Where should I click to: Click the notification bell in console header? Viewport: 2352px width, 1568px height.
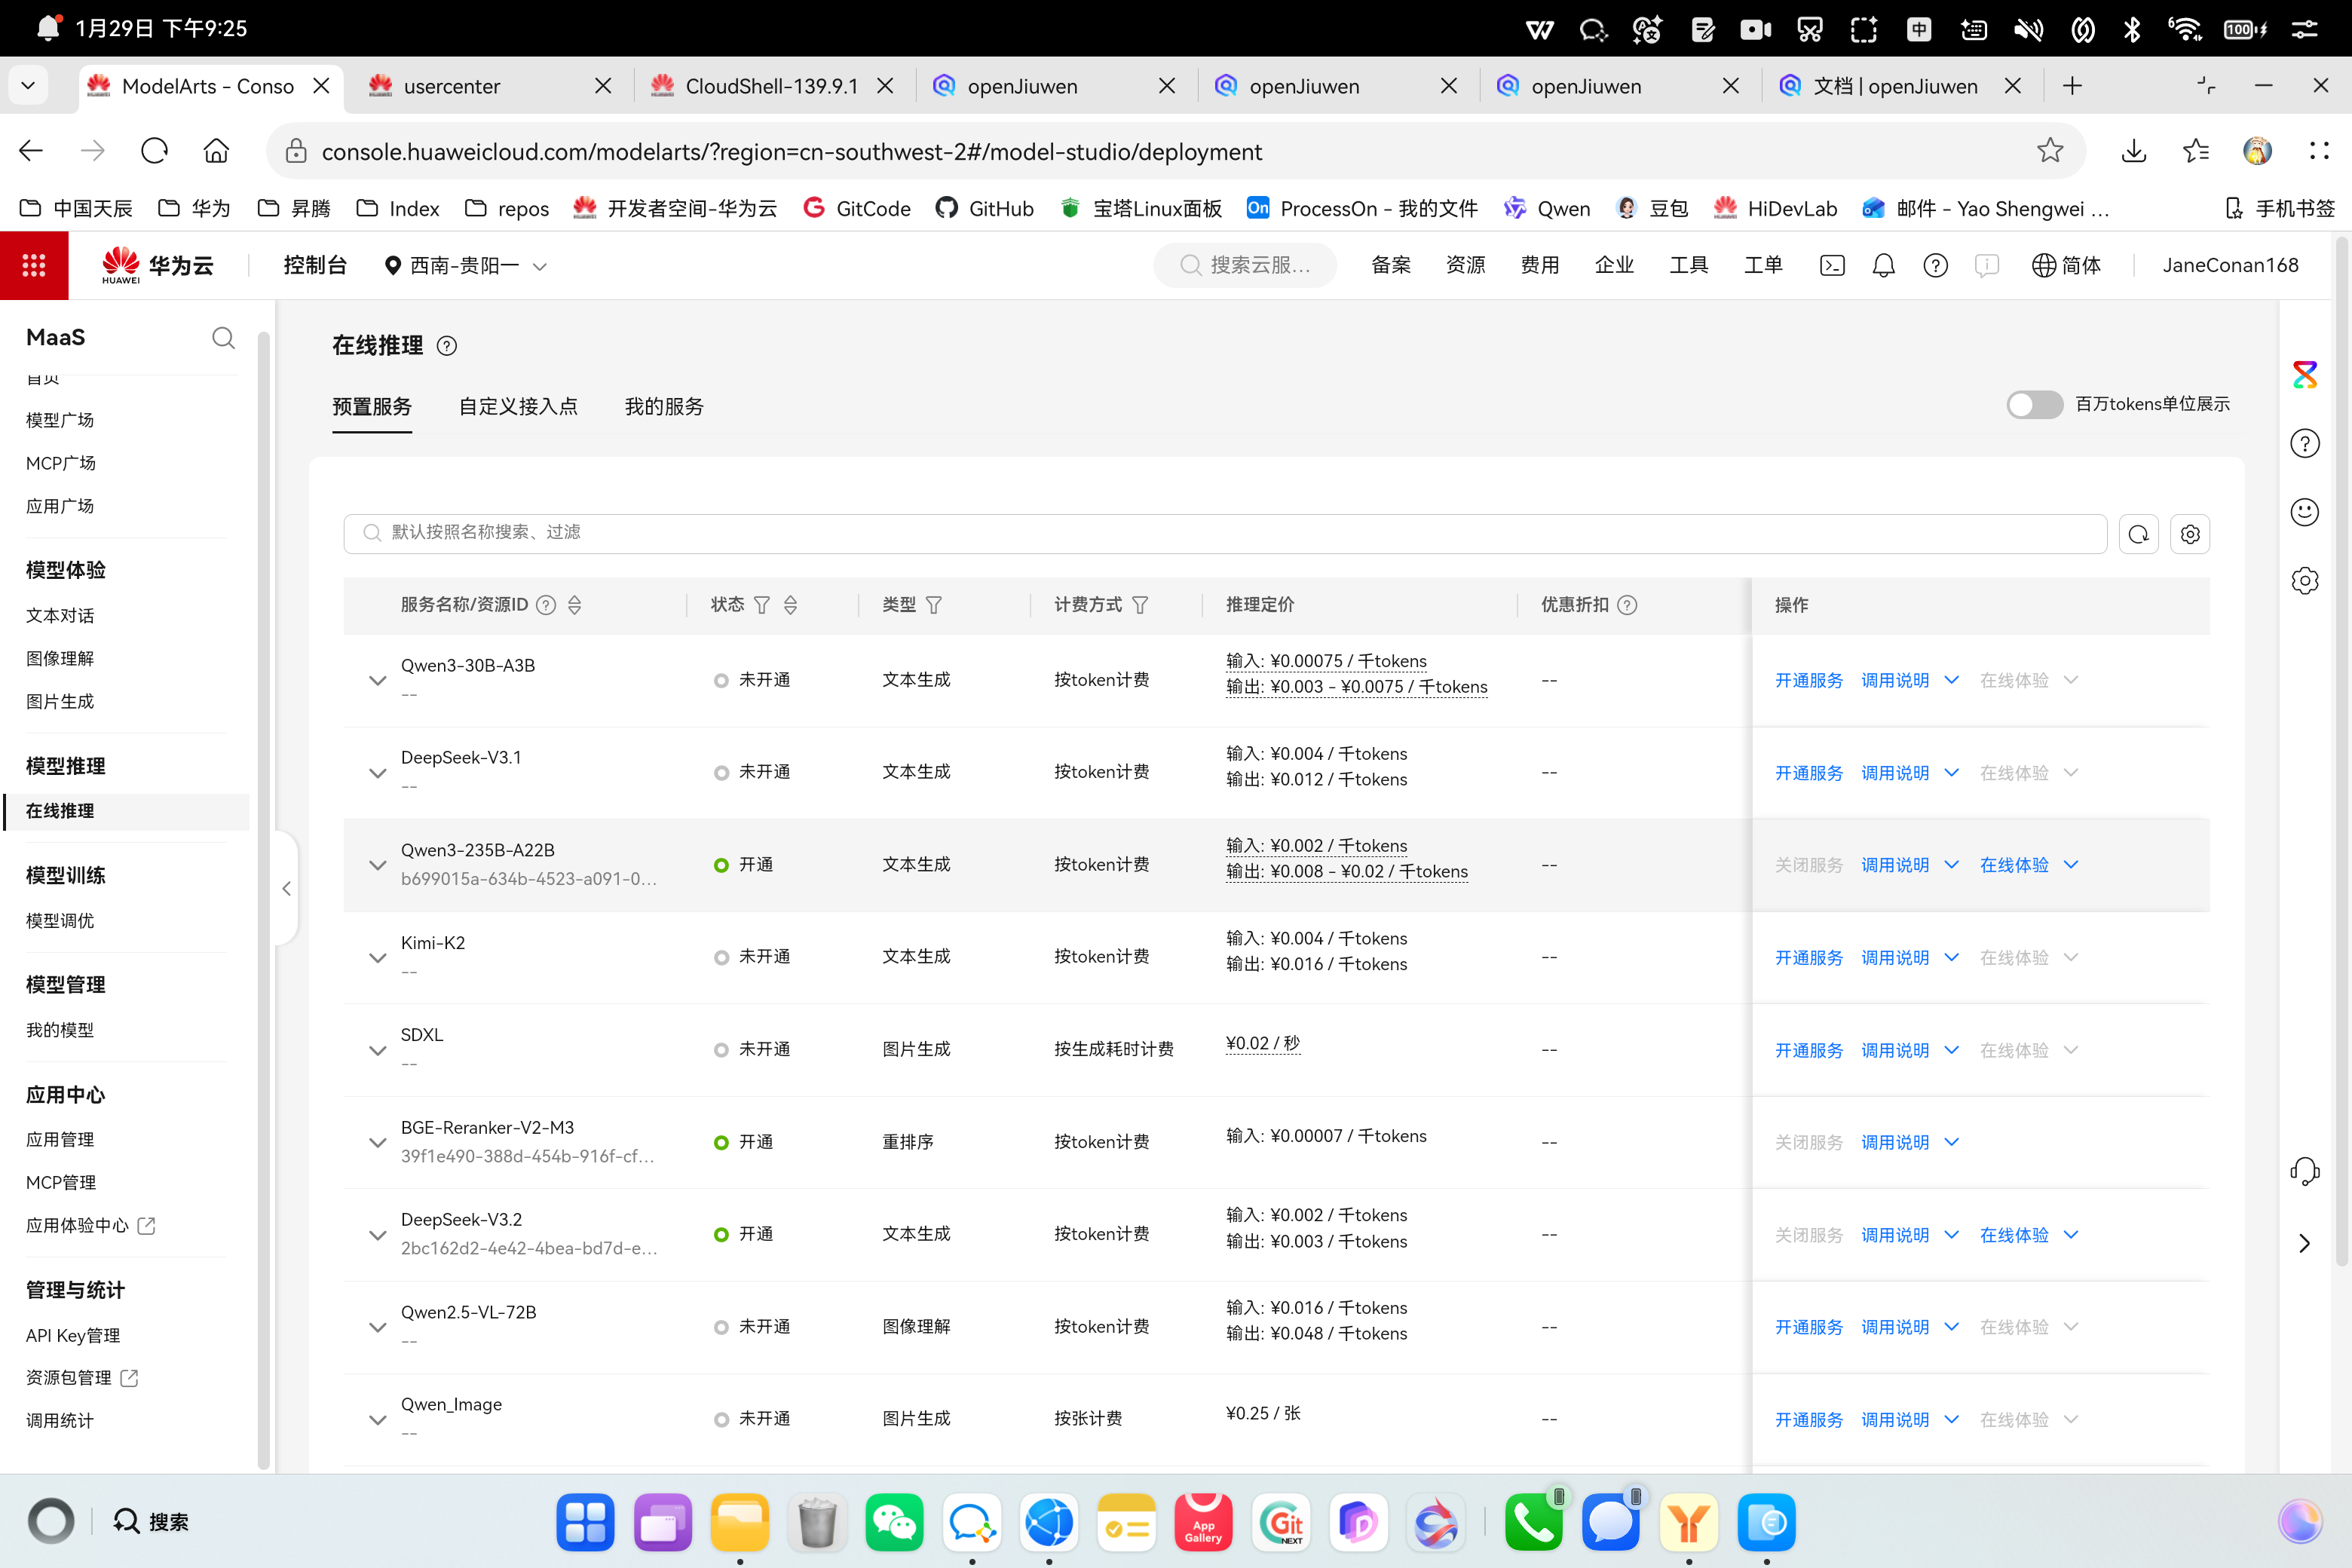click(x=1883, y=265)
